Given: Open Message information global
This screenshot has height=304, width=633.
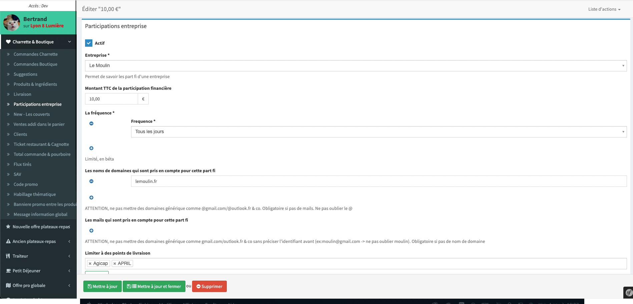Looking at the screenshot, I should [x=40, y=214].
